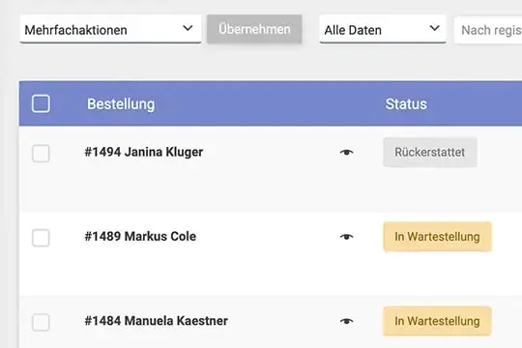Tick the select-all checkbox in table header

coord(41,103)
